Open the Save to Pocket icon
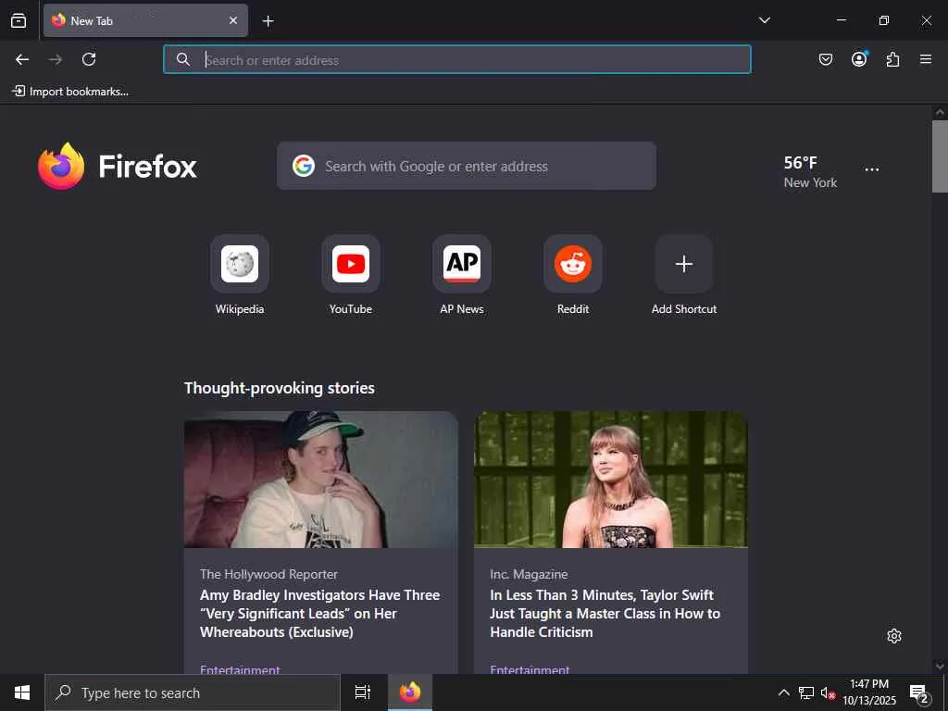 825,59
